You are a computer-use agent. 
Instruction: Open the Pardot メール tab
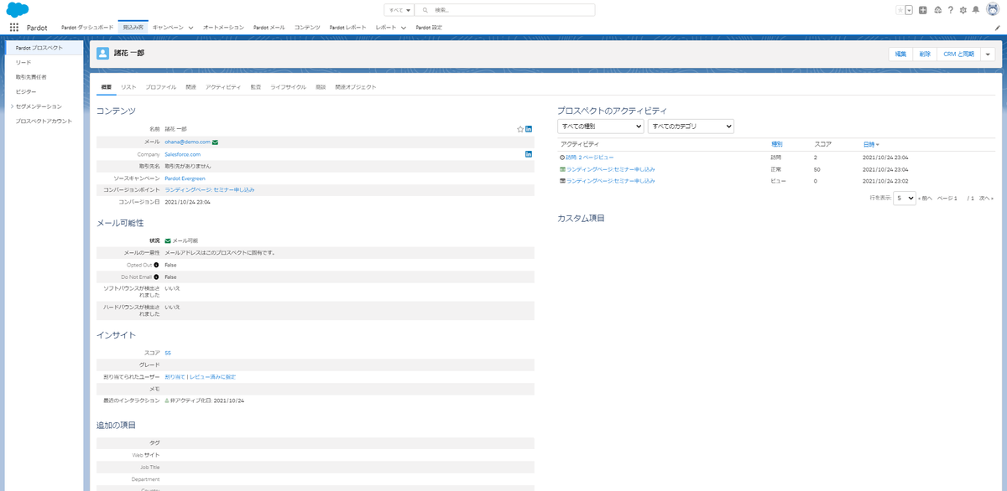click(269, 28)
